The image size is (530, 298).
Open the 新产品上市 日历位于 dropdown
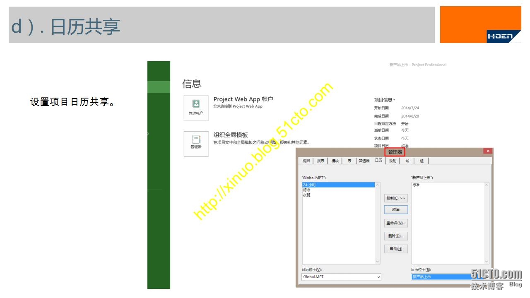450,277
